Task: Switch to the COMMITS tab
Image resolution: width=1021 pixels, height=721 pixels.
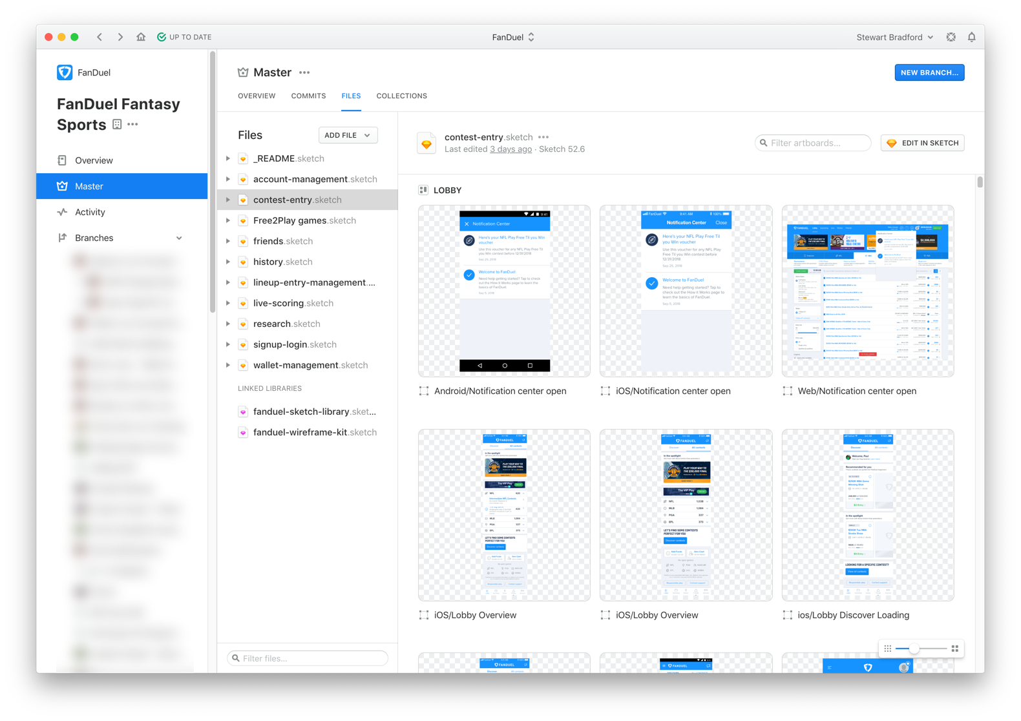Action: (308, 96)
